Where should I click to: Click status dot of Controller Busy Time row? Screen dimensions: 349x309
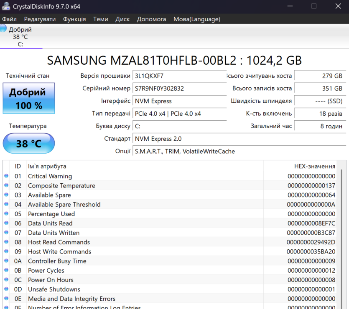6,261
